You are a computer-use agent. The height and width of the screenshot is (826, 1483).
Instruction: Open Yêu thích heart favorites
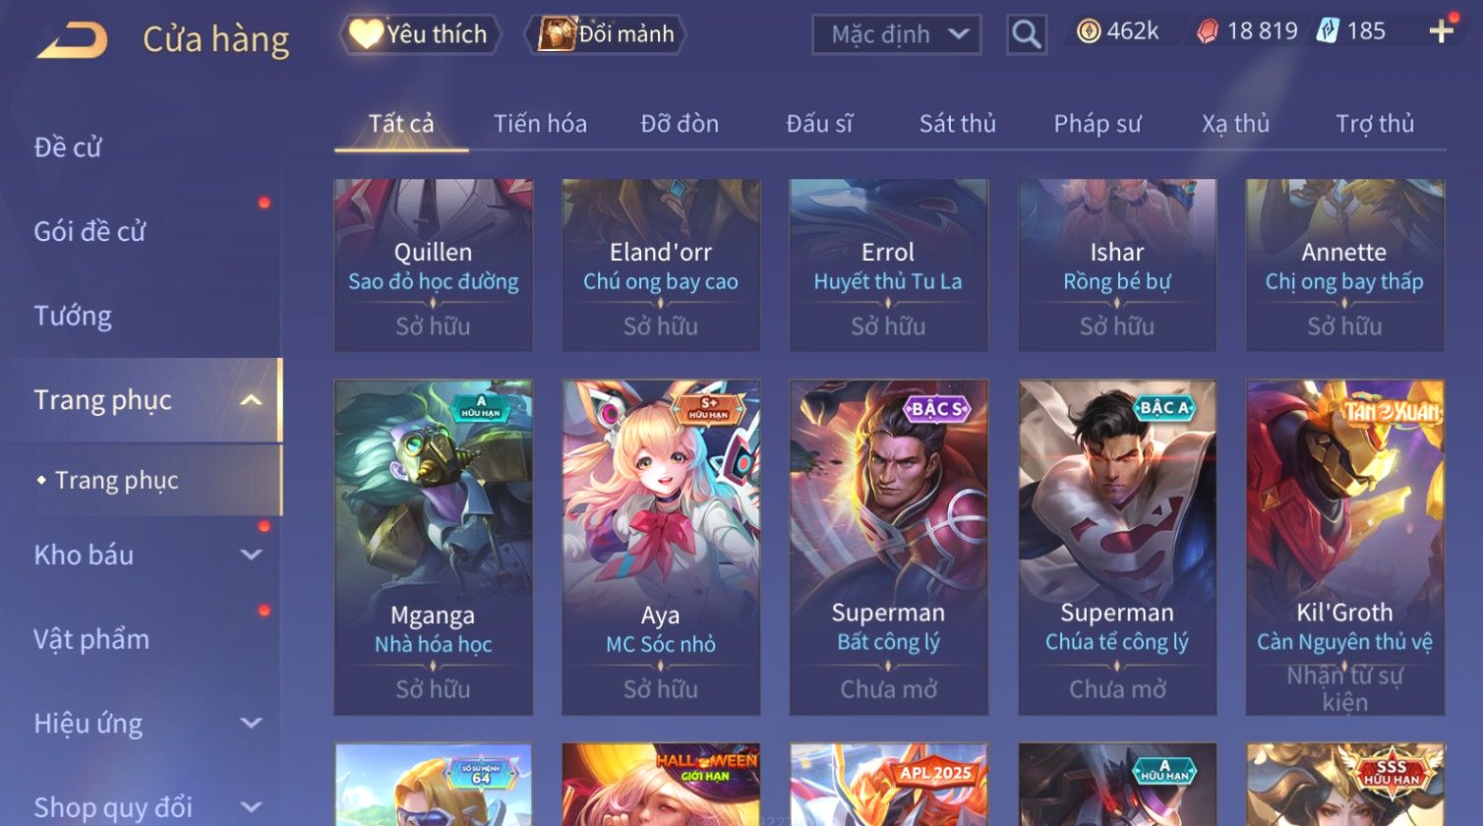click(x=421, y=34)
